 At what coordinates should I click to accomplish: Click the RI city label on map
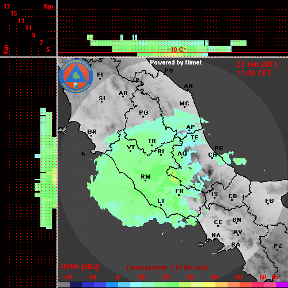[x=161, y=151]
